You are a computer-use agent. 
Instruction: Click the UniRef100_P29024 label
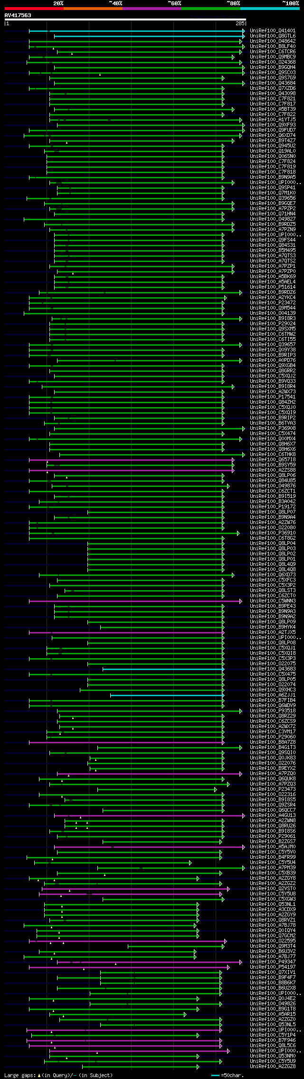273,324
